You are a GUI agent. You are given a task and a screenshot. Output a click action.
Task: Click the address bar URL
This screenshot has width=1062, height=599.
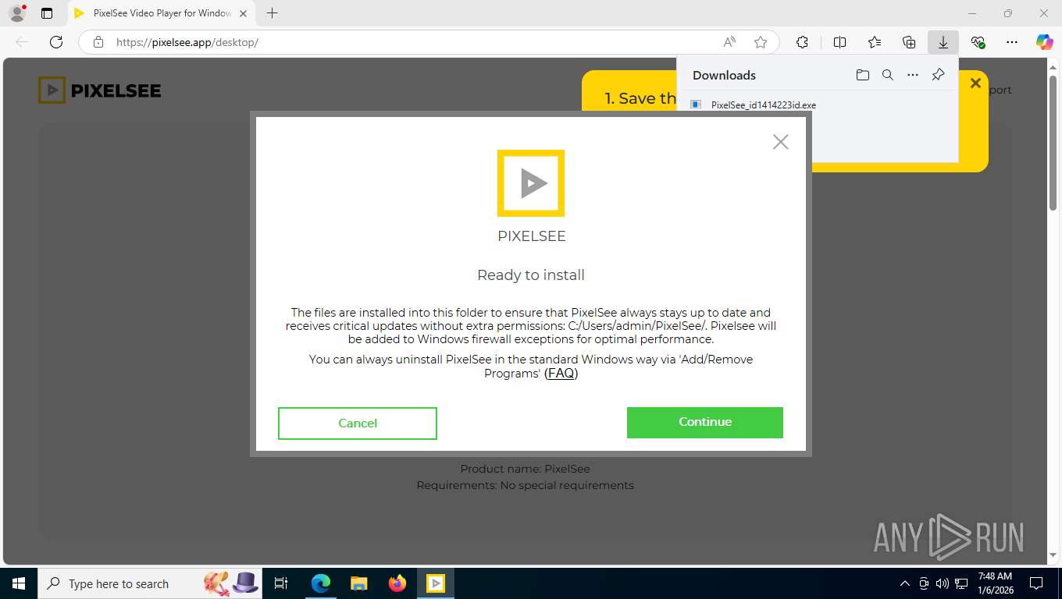point(187,42)
